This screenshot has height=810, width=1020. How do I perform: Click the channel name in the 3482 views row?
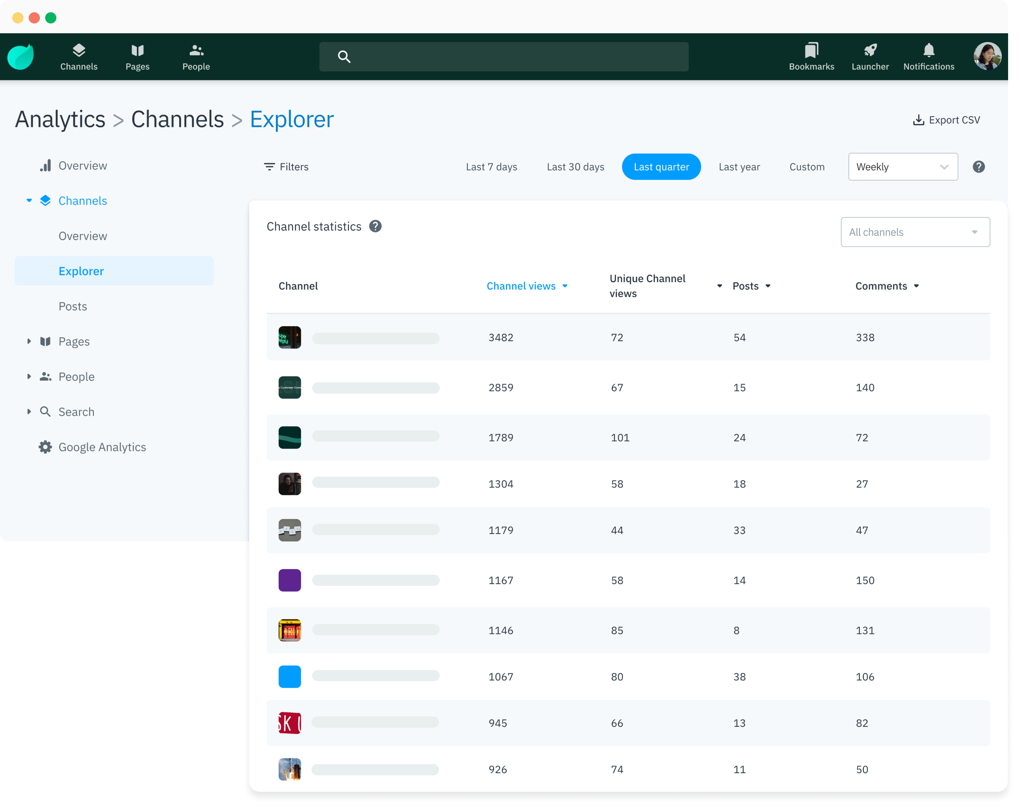376,338
